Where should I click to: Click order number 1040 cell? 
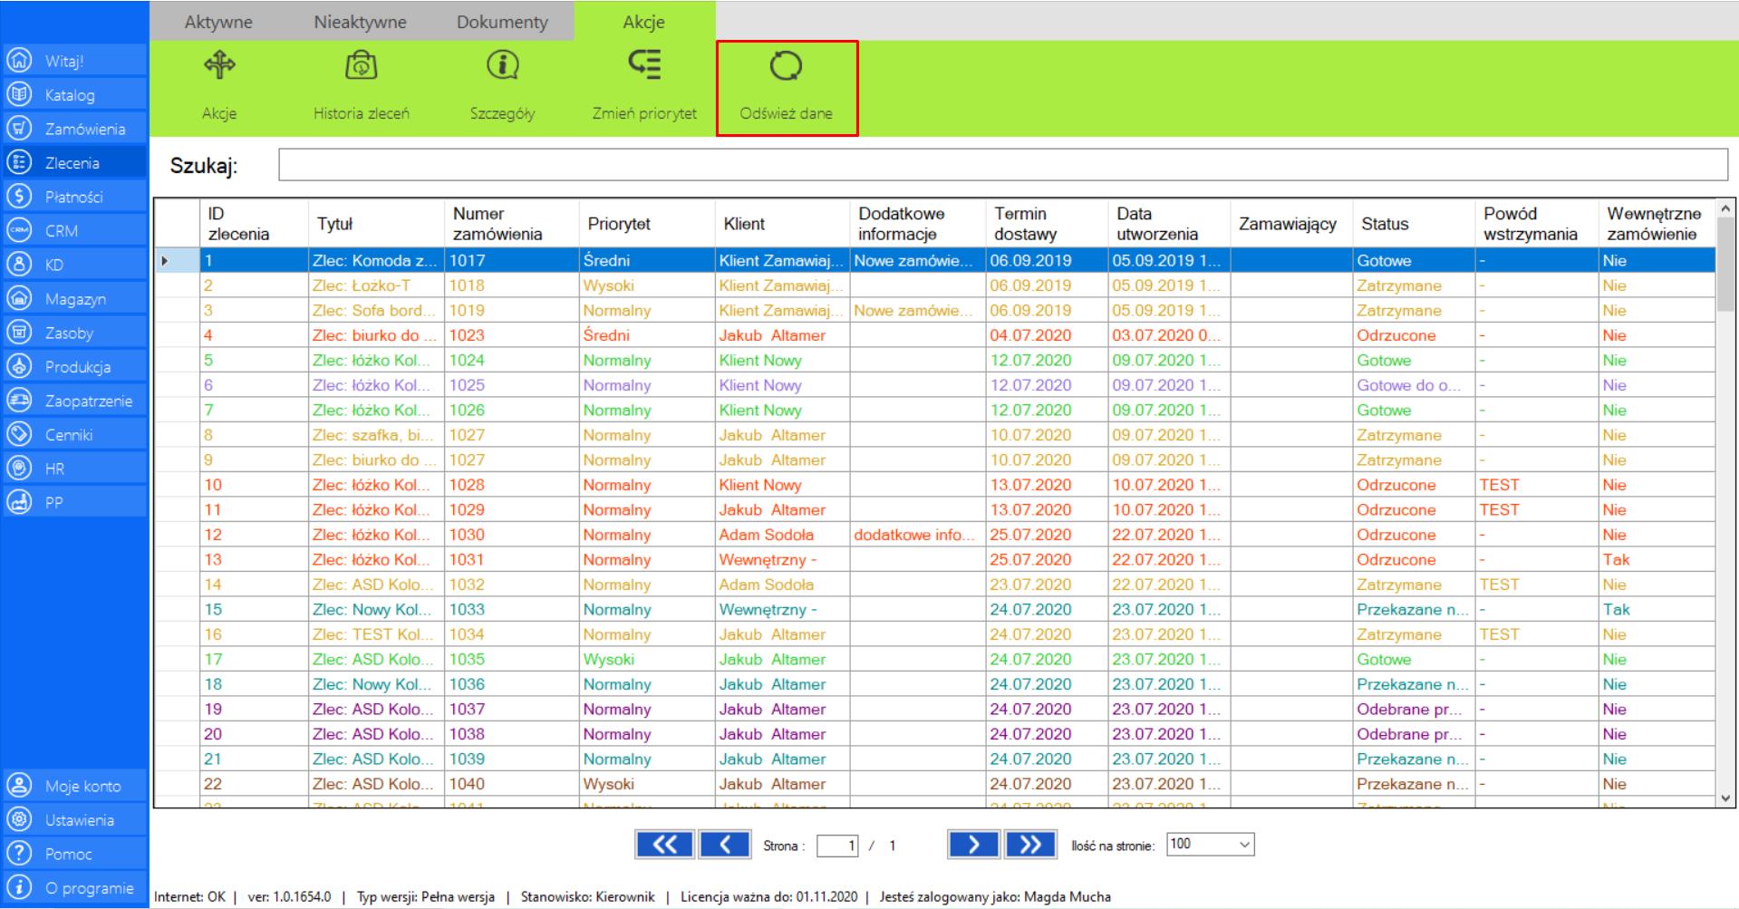[511, 784]
